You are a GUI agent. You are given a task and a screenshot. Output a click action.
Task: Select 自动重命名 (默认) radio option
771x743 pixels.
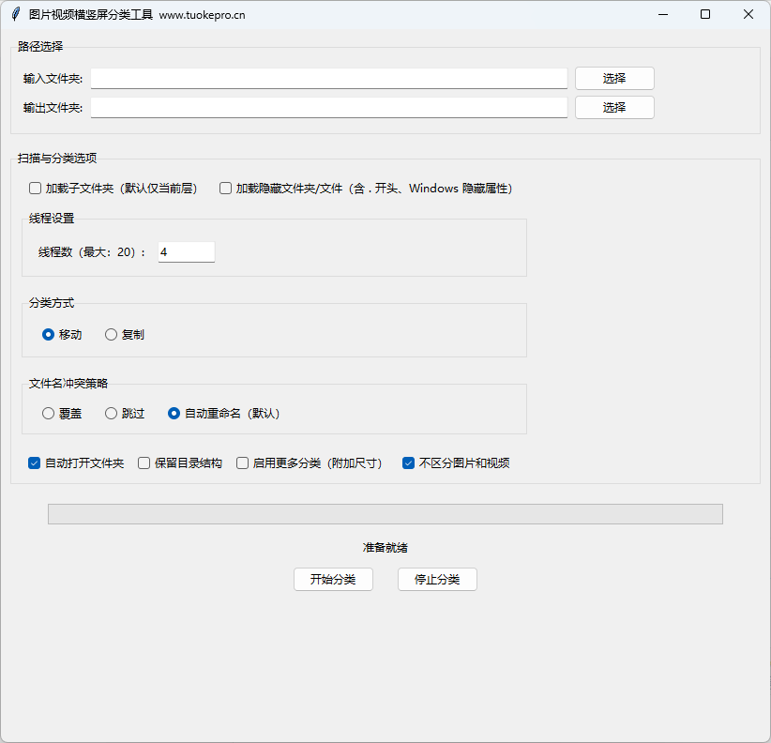point(174,414)
